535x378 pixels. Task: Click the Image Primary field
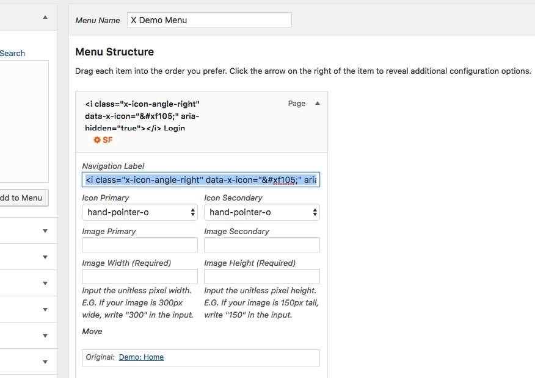point(139,245)
